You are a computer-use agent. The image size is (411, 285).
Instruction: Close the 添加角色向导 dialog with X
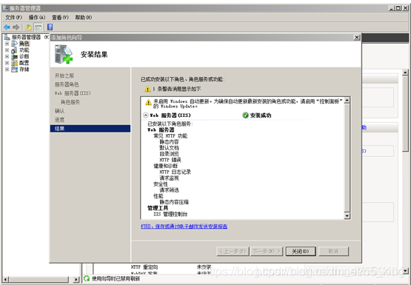357,38
